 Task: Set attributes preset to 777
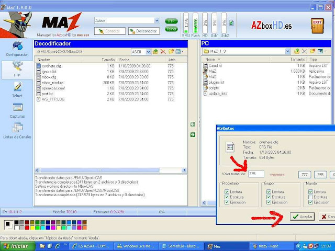[x=305, y=175]
